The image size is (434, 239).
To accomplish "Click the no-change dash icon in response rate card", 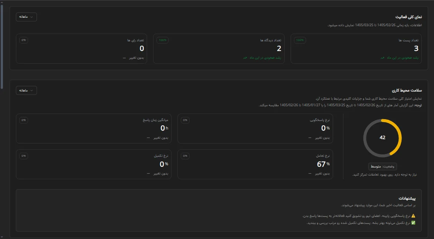I will pyautogui.click(x=310, y=138).
